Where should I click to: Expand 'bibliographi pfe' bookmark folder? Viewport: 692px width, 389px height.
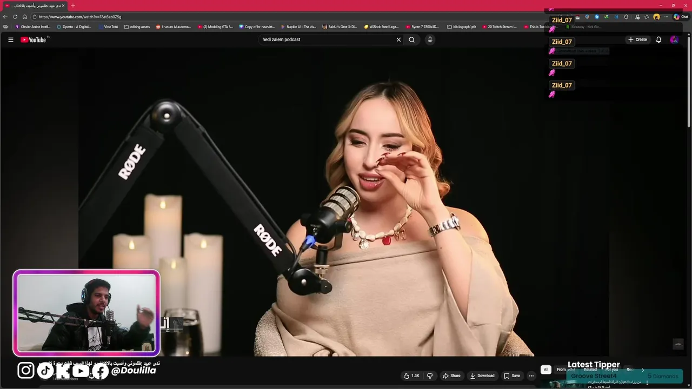pyautogui.click(x=462, y=26)
